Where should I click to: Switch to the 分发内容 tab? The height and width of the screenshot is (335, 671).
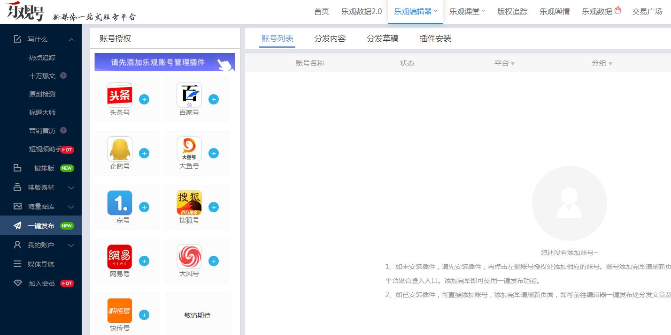(330, 38)
